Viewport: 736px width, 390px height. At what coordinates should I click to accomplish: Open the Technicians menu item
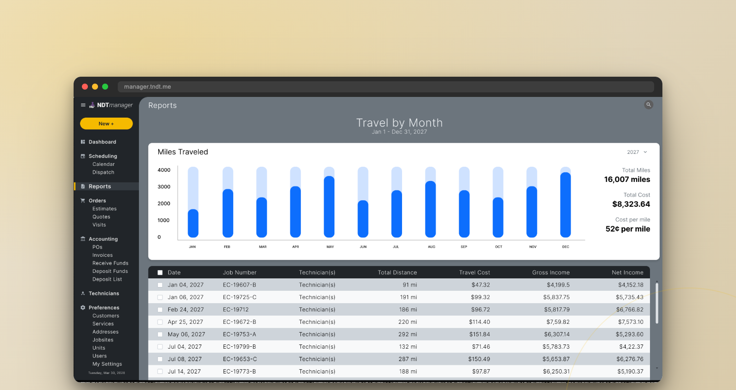pos(103,294)
